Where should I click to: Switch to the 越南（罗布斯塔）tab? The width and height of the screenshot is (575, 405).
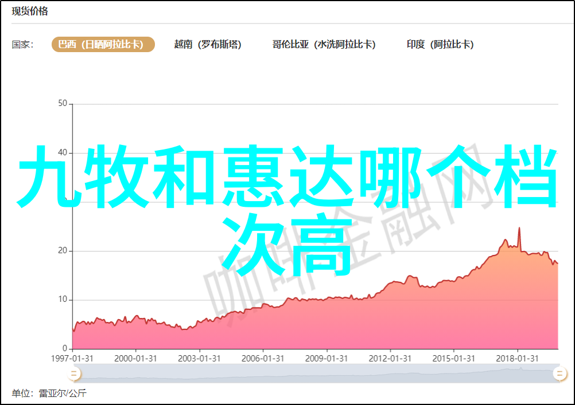coord(208,44)
